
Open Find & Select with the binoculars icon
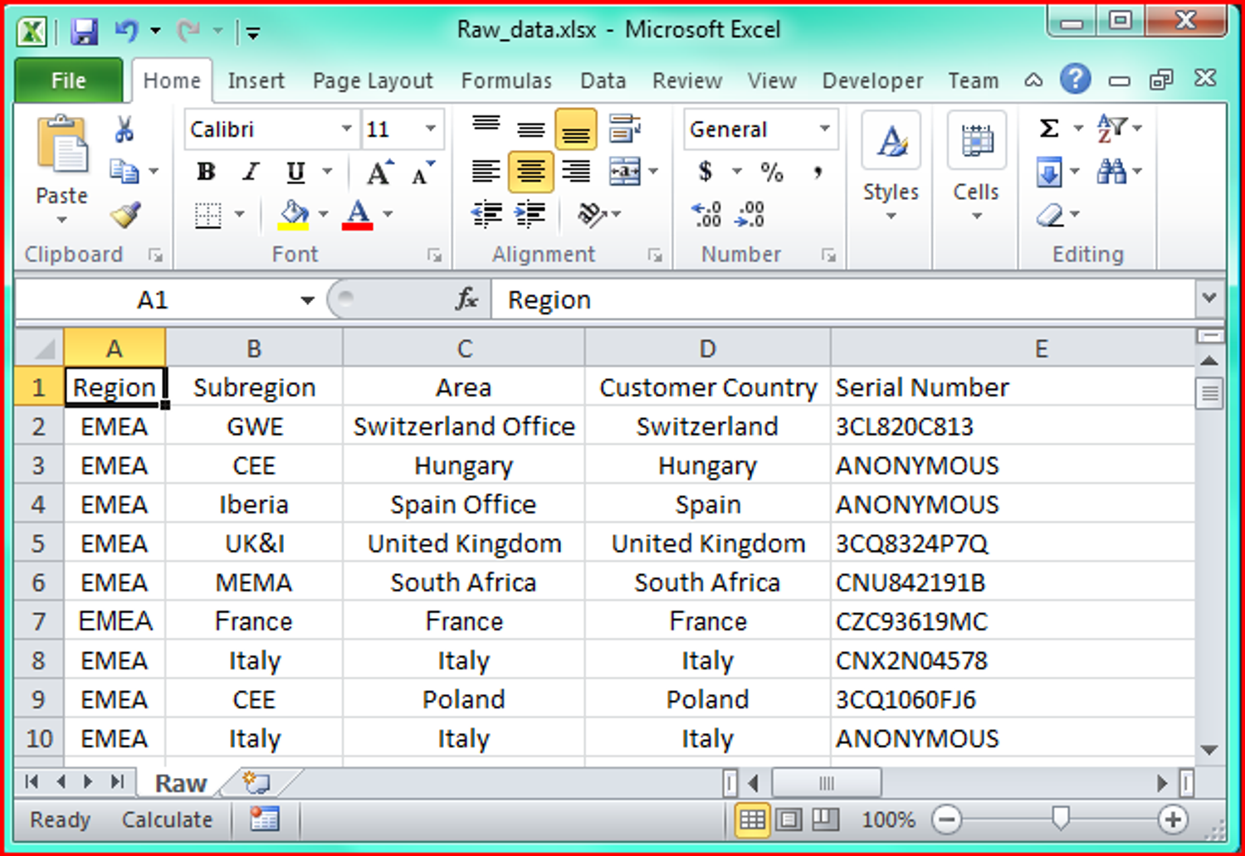(1113, 172)
